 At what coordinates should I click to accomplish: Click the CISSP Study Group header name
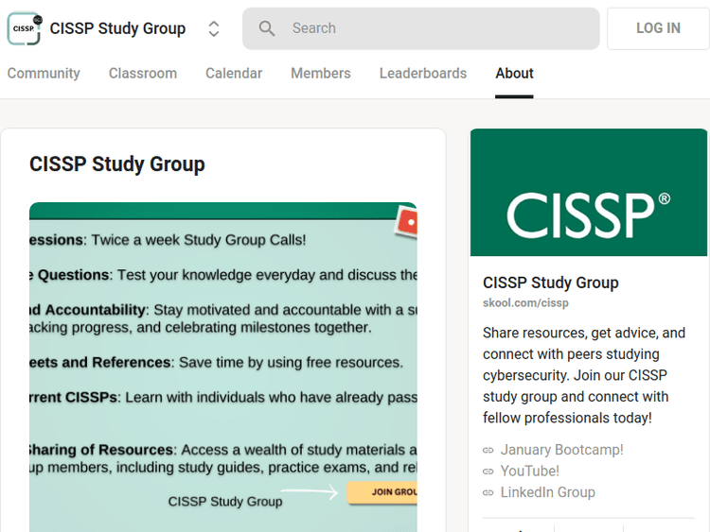point(117,28)
